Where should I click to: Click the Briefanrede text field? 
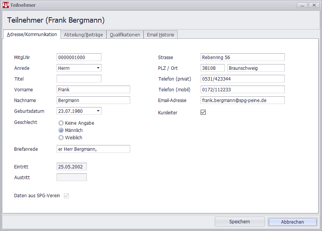[x=93, y=149]
